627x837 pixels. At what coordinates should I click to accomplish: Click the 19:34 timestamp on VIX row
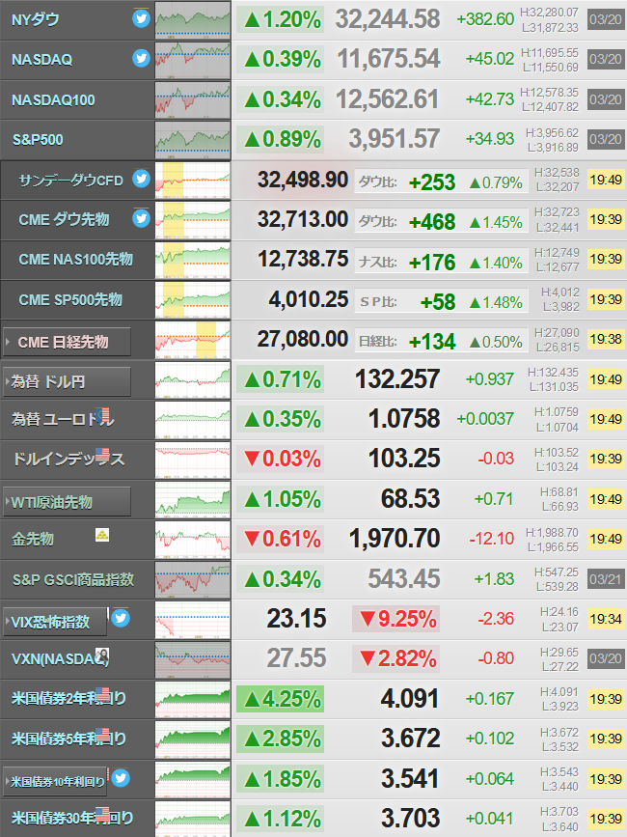point(606,619)
